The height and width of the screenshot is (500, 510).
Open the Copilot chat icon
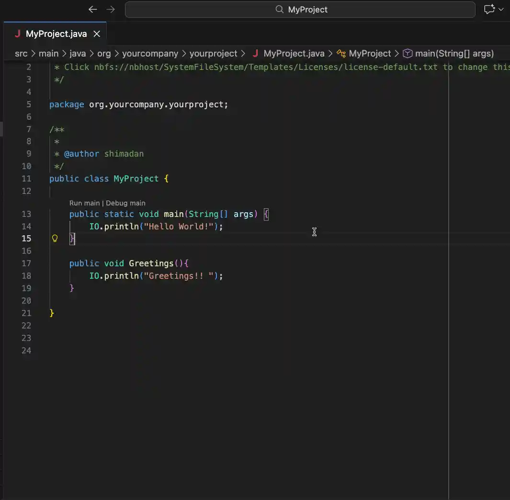click(489, 10)
